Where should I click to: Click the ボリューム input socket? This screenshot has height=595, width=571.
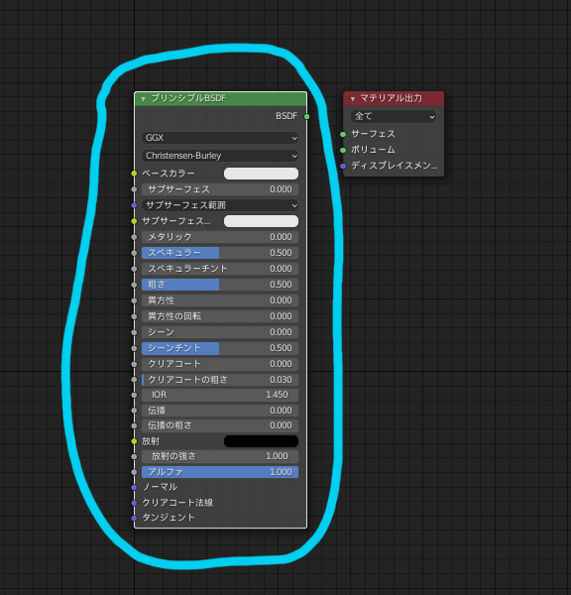tap(343, 151)
